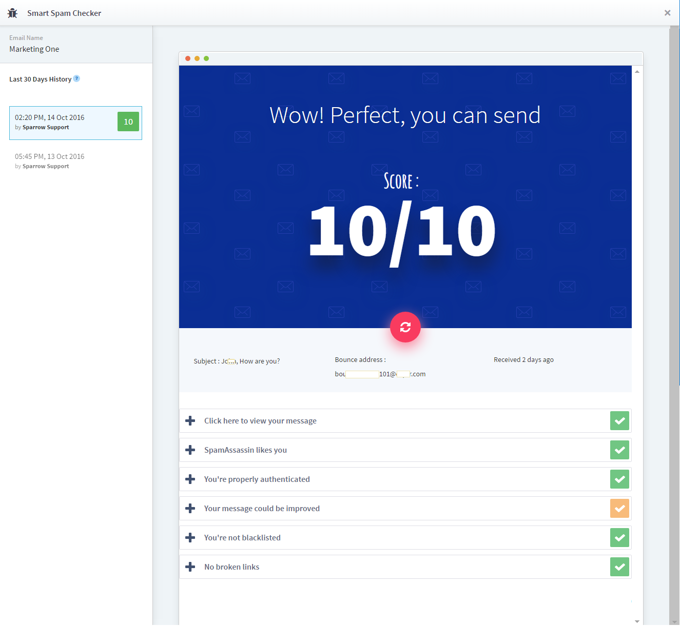
Task: Click the 'SCORE :' label
Action: point(401,181)
